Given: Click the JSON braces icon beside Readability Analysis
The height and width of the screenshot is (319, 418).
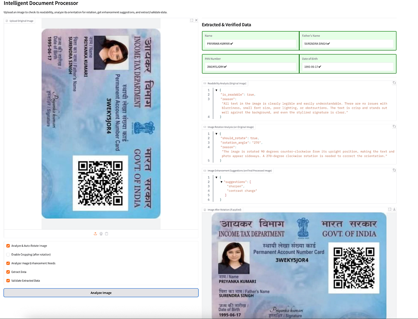Looking at the screenshot, I should point(205,83).
